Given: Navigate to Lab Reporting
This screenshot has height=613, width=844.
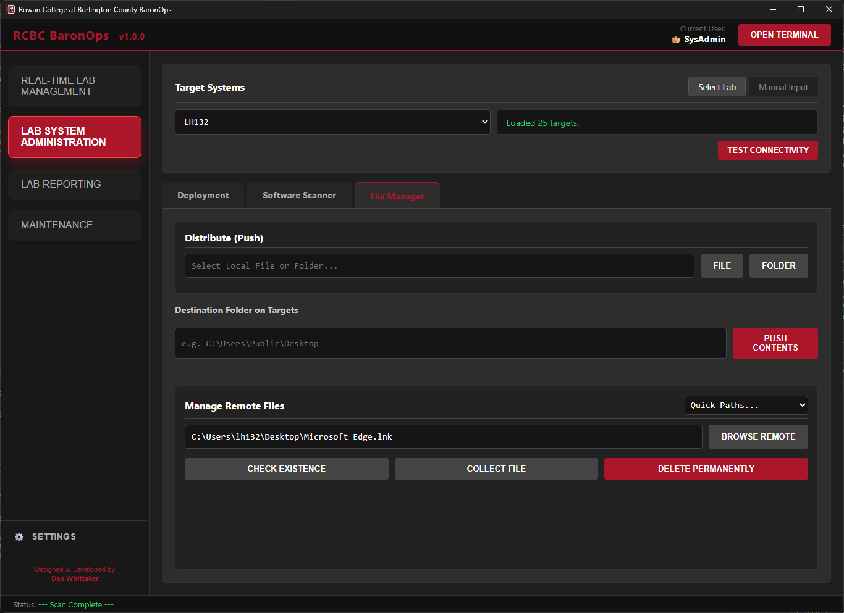Looking at the screenshot, I should [x=74, y=184].
